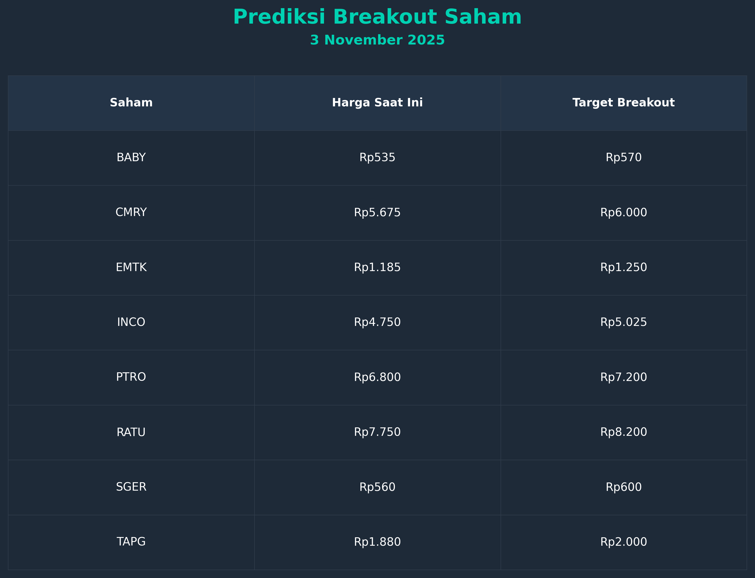The image size is (755, 578).
Task: Select the Rp5.025 breakout target
Action: (x=624, y=322)
